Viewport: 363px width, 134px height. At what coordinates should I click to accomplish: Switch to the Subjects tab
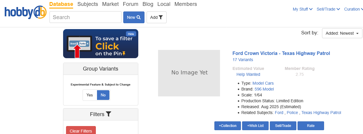(x=88, y=4)
